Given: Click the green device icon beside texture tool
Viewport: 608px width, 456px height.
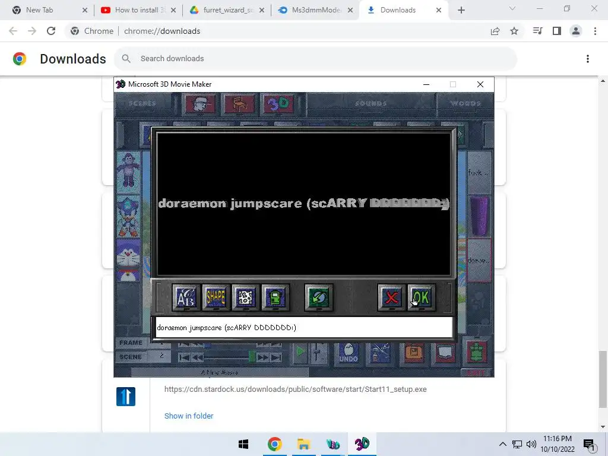Looking at the screenshot, I should click(275, 297).
